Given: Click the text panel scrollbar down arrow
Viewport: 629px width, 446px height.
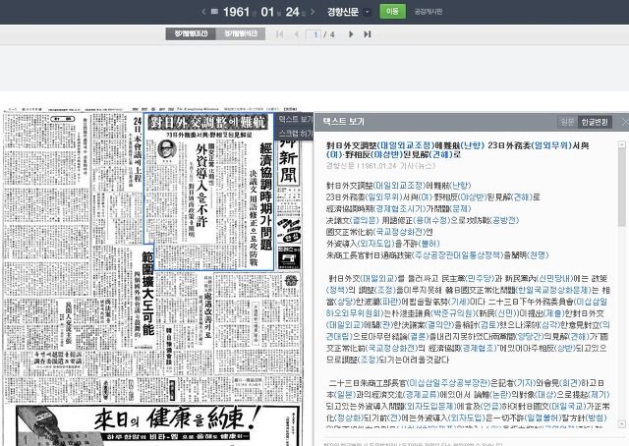Looking at the screenshot, I should tap(622, 423).
